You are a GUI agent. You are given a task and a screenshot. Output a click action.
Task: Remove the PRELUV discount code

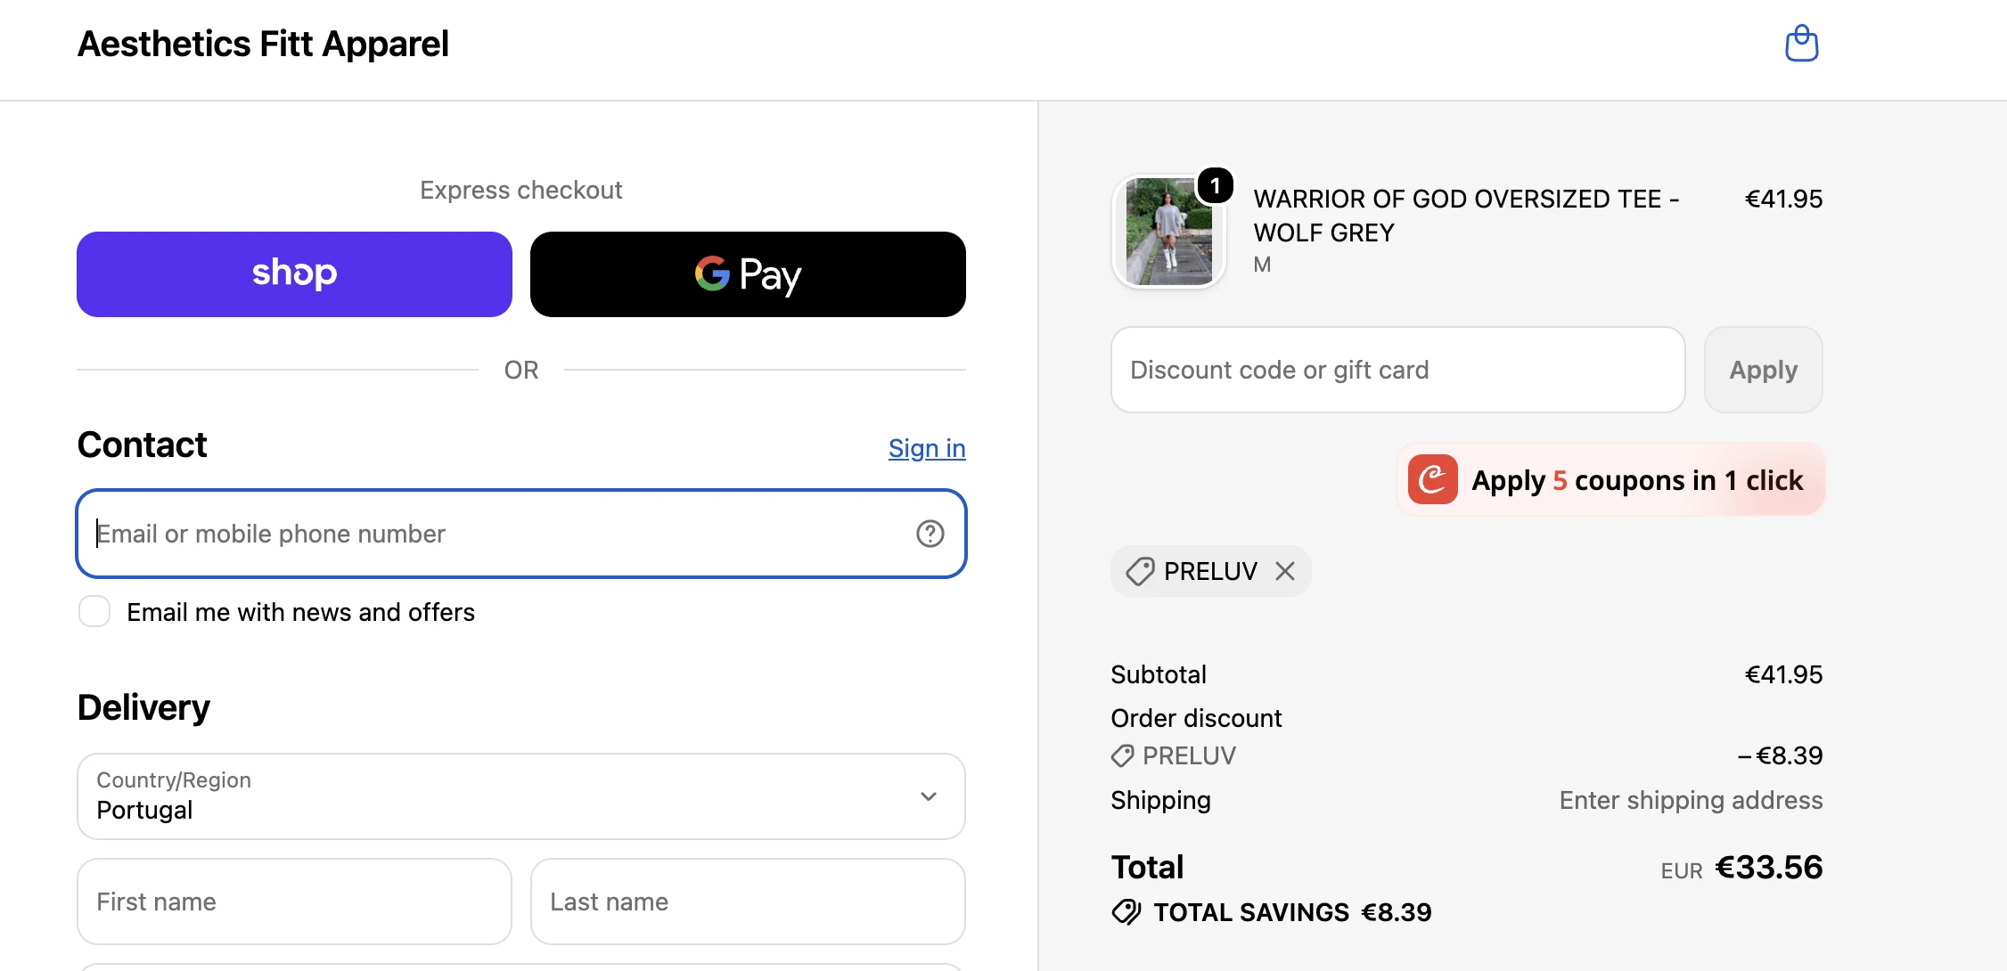click(1284, 571)
